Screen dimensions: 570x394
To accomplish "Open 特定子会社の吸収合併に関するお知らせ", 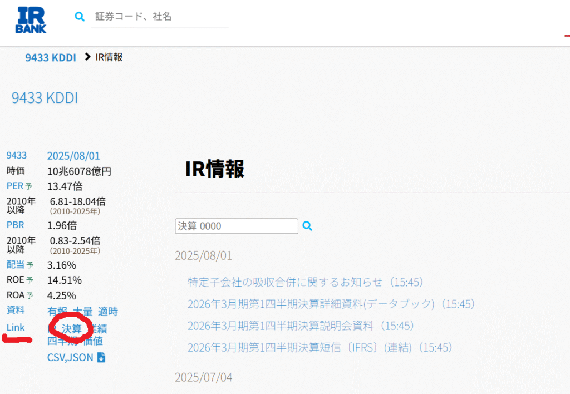I will click(306, 282).
